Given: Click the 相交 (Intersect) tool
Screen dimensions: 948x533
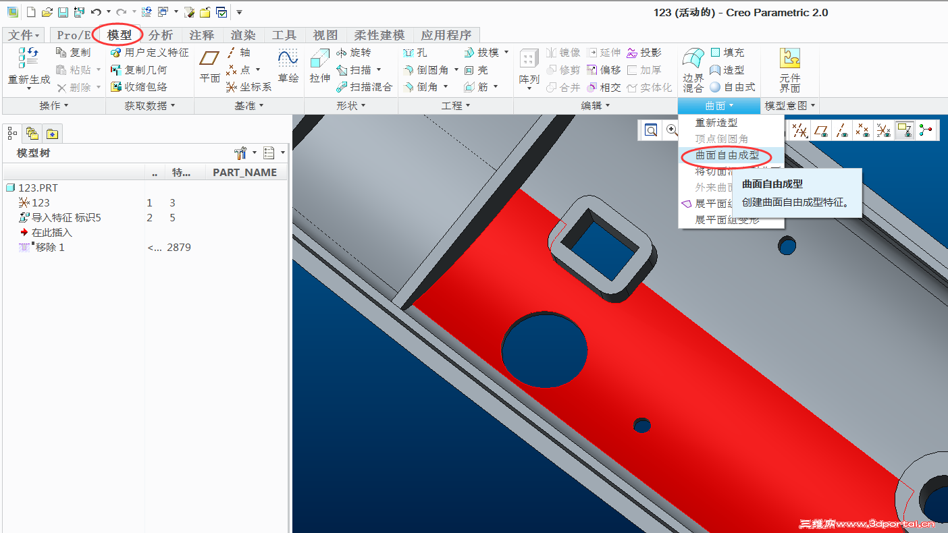Looking at the screenshot, I should (x=604, y=88).
